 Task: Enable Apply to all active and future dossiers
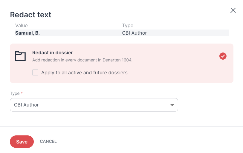click(x=35, y=72)
